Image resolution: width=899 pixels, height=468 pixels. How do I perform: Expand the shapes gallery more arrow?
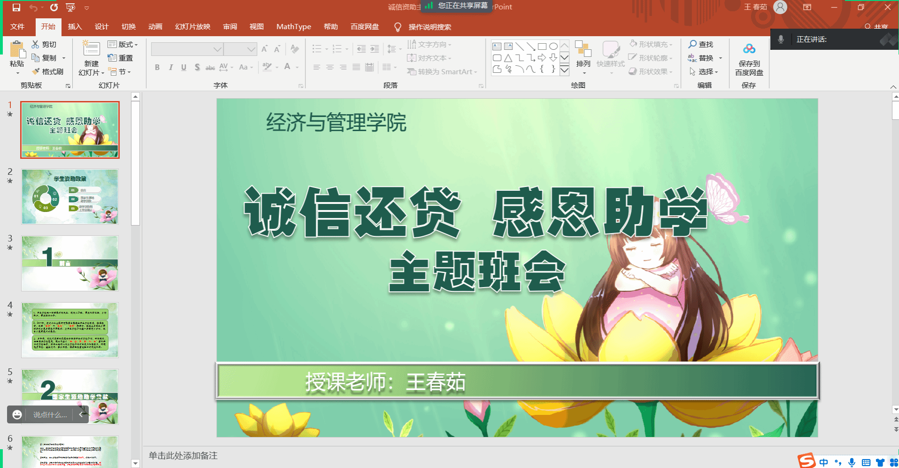pyautogui.click(x=565, y=70)
